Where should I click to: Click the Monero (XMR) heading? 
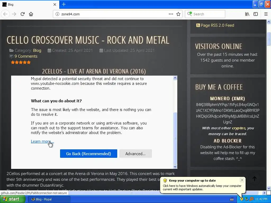coord(227,99)
